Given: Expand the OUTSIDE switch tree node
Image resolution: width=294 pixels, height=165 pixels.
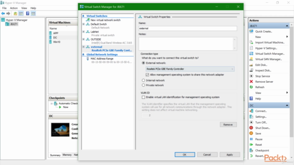Looking at the screenshot, I should pyautogui.click(x=84, y=39).
